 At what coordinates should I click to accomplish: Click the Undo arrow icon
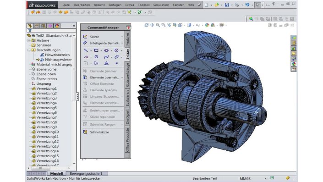tap(247, 5)
